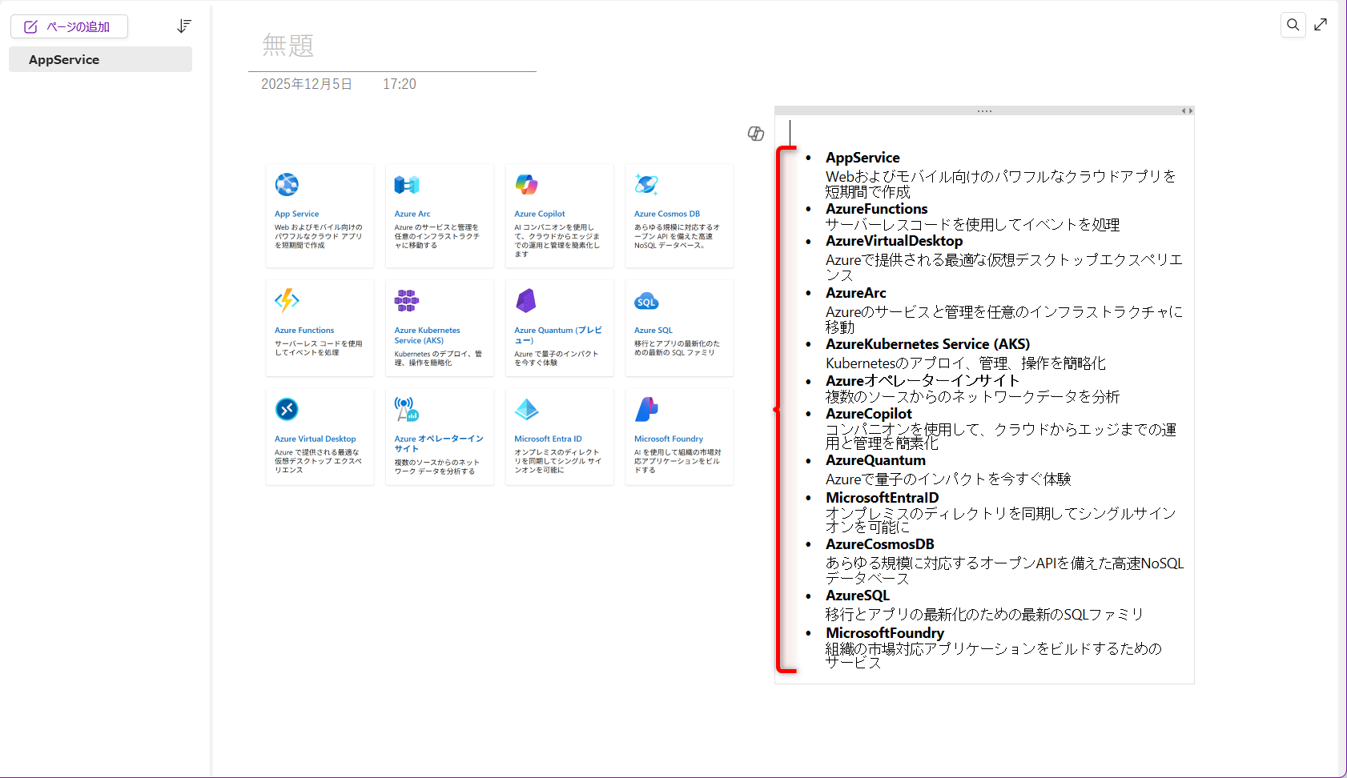1347x778 pixels.
Task: Select the Azure Kubernetes Service (AKS) icon
Action: coord(407,300)
